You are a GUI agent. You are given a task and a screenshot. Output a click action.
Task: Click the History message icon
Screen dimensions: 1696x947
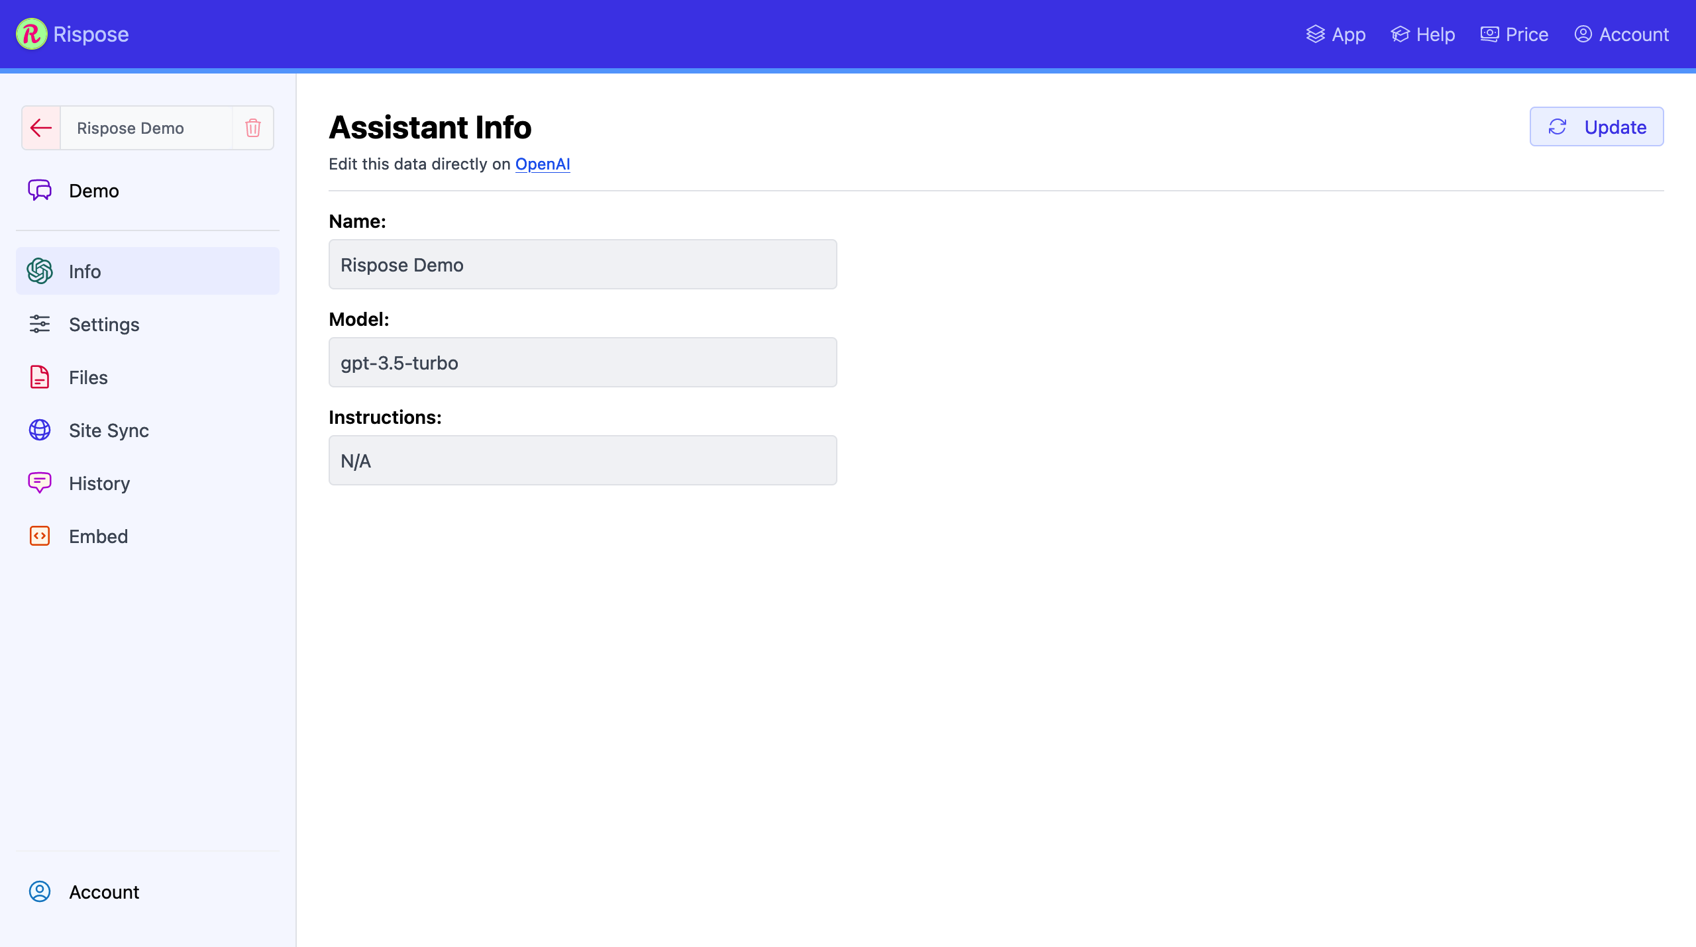40,483
